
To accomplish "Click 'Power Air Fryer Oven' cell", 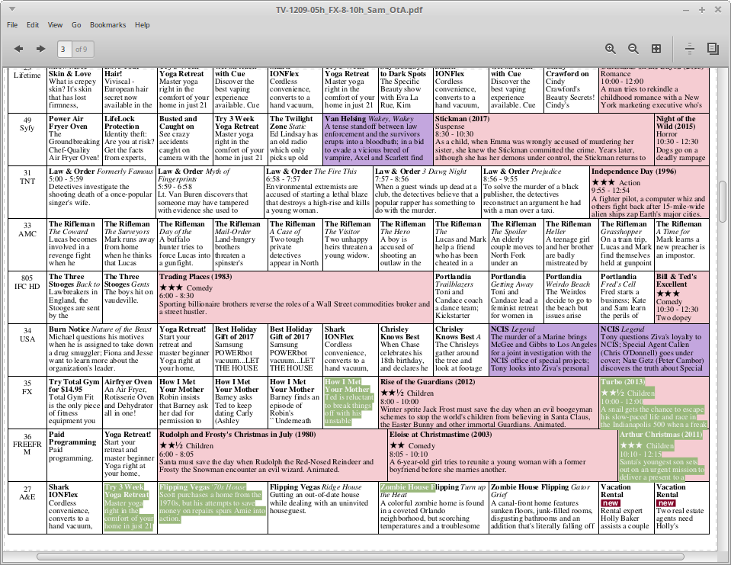I will click(75, 139).
